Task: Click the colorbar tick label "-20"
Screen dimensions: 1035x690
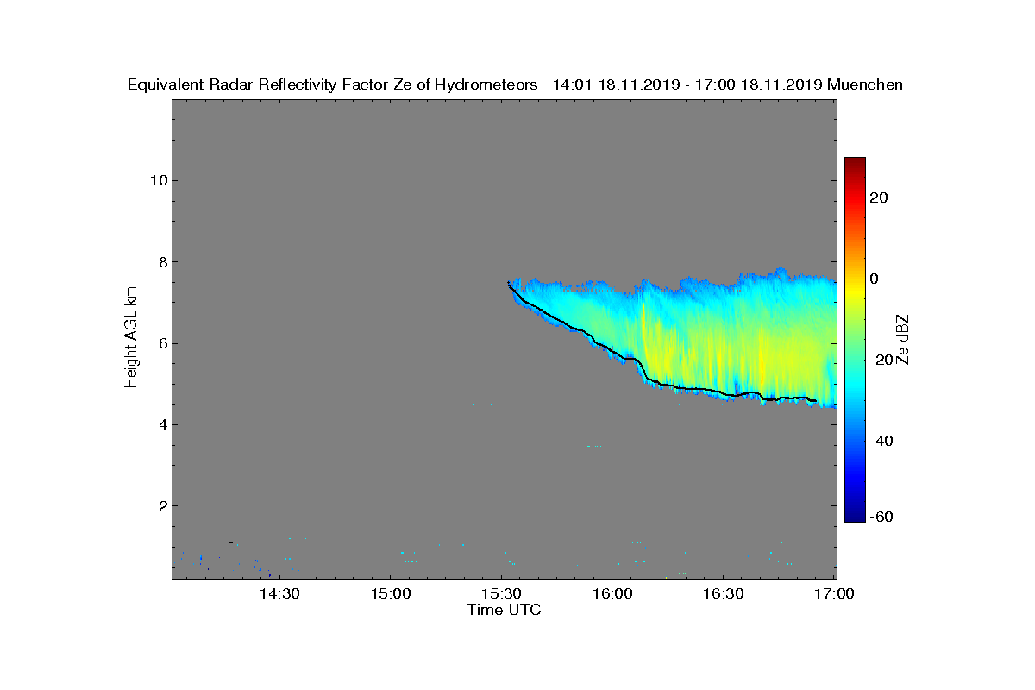Action: pyautogui.click(x=882, y=360)
